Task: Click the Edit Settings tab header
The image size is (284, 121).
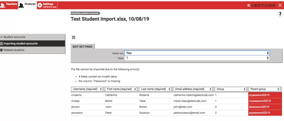Action: point(82,47)
